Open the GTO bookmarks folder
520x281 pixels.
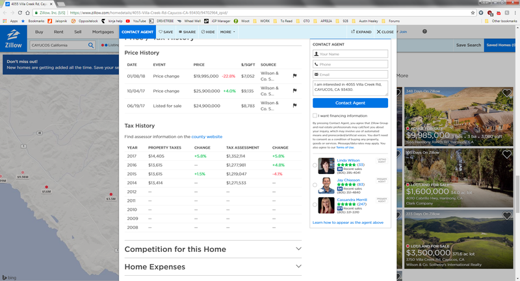[x=303, y=21]
